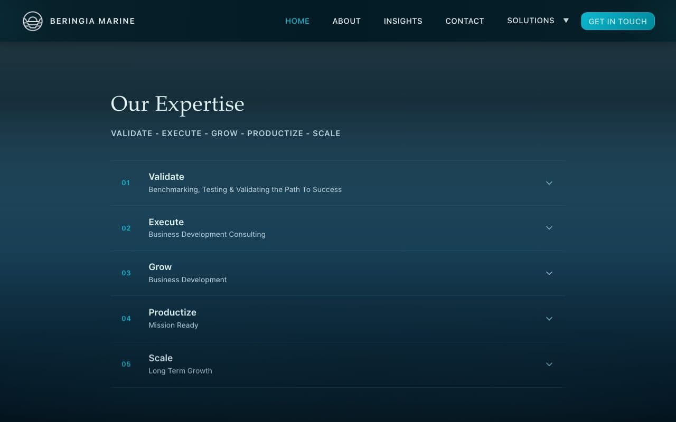The height and width of the screenshot is (422, 676).
Task: Expand the Grow row chevron
Action: click(x=549, y=273)
